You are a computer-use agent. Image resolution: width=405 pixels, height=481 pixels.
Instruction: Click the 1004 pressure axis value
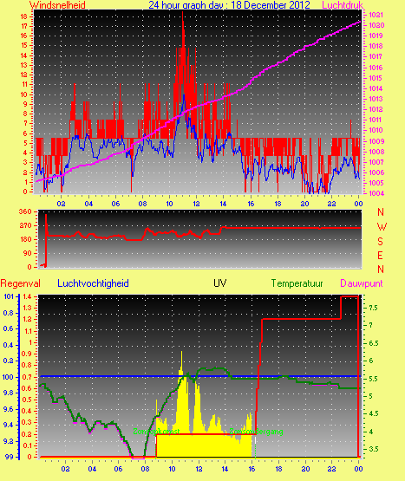pyautogui.click(x=376, y=193)
